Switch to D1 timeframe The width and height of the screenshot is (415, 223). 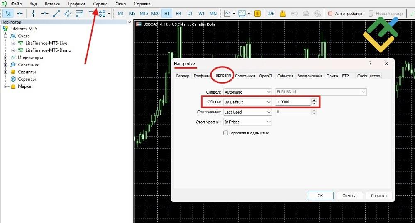[x=190, y=14]
